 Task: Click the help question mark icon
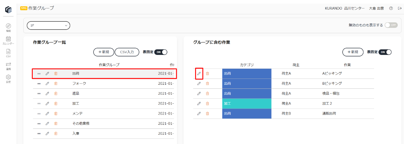(391, 8)
